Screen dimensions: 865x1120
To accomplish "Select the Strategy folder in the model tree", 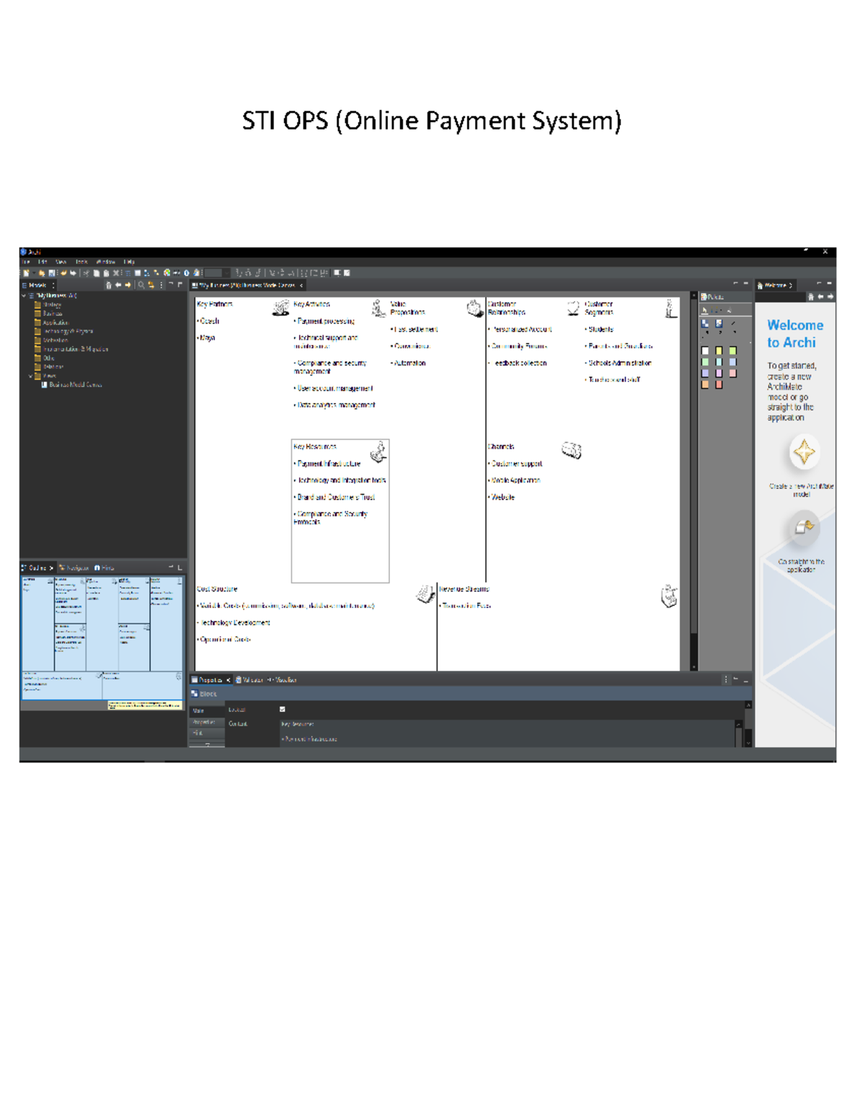I will point(48,305).
